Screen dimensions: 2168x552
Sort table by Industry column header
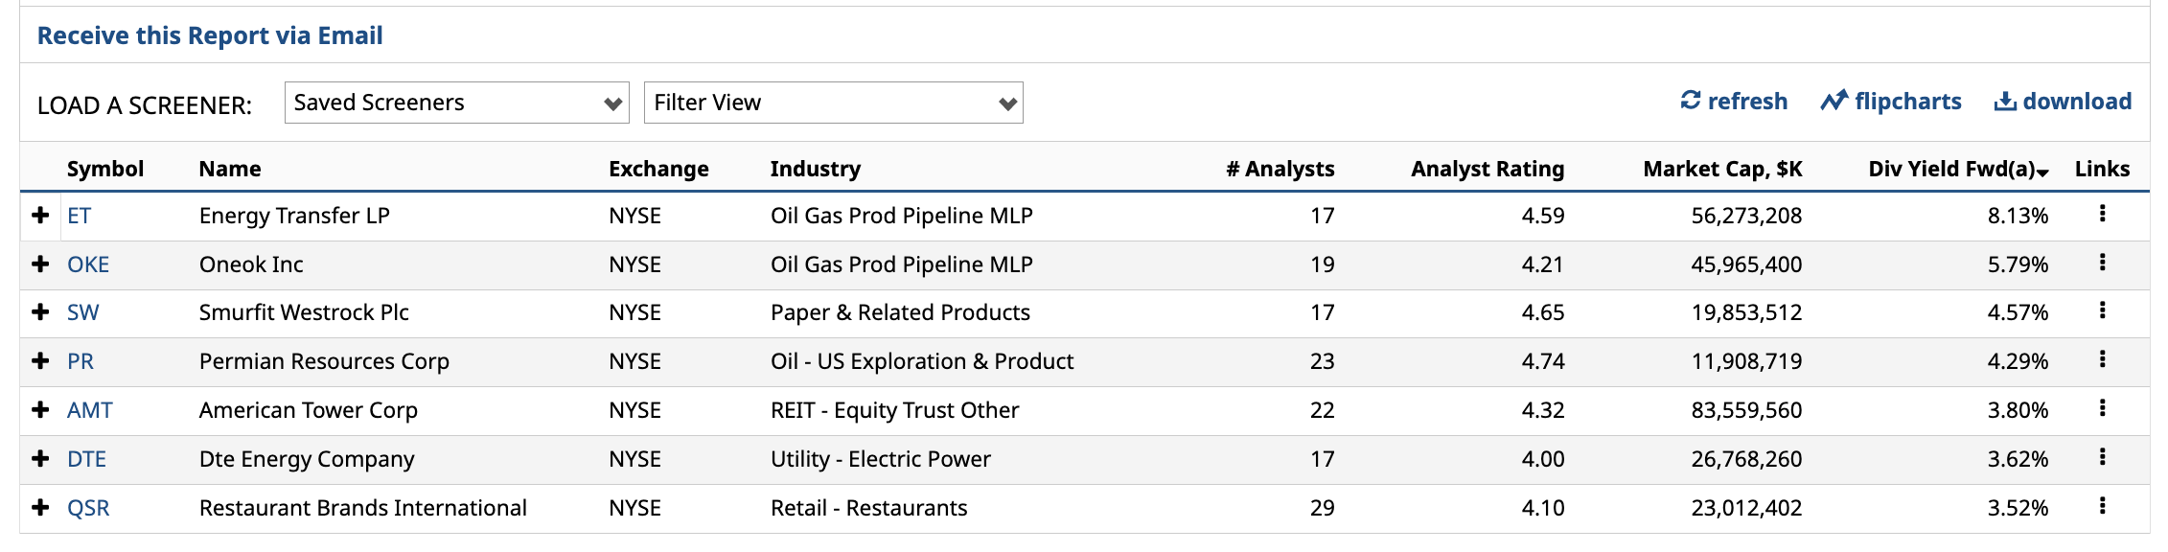pos(815,169)
